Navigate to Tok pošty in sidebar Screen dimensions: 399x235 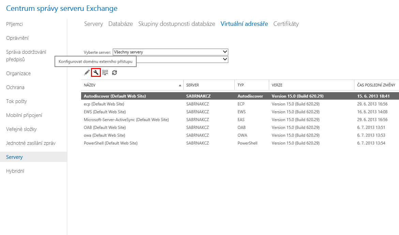click(x=16, y=101)
